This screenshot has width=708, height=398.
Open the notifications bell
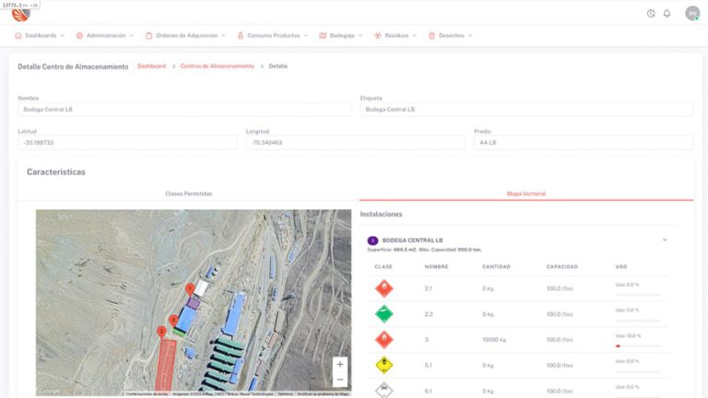[667, 13]
